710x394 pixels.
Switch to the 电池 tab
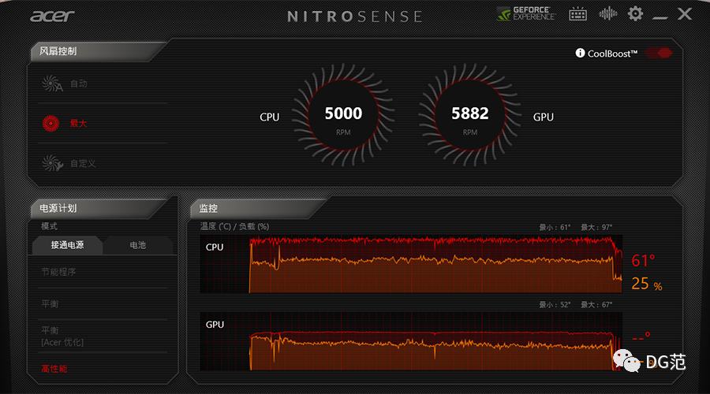[137, 245]
